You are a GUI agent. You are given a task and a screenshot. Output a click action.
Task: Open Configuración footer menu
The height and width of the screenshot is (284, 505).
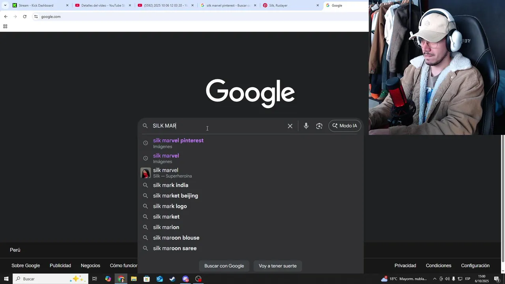475,265
